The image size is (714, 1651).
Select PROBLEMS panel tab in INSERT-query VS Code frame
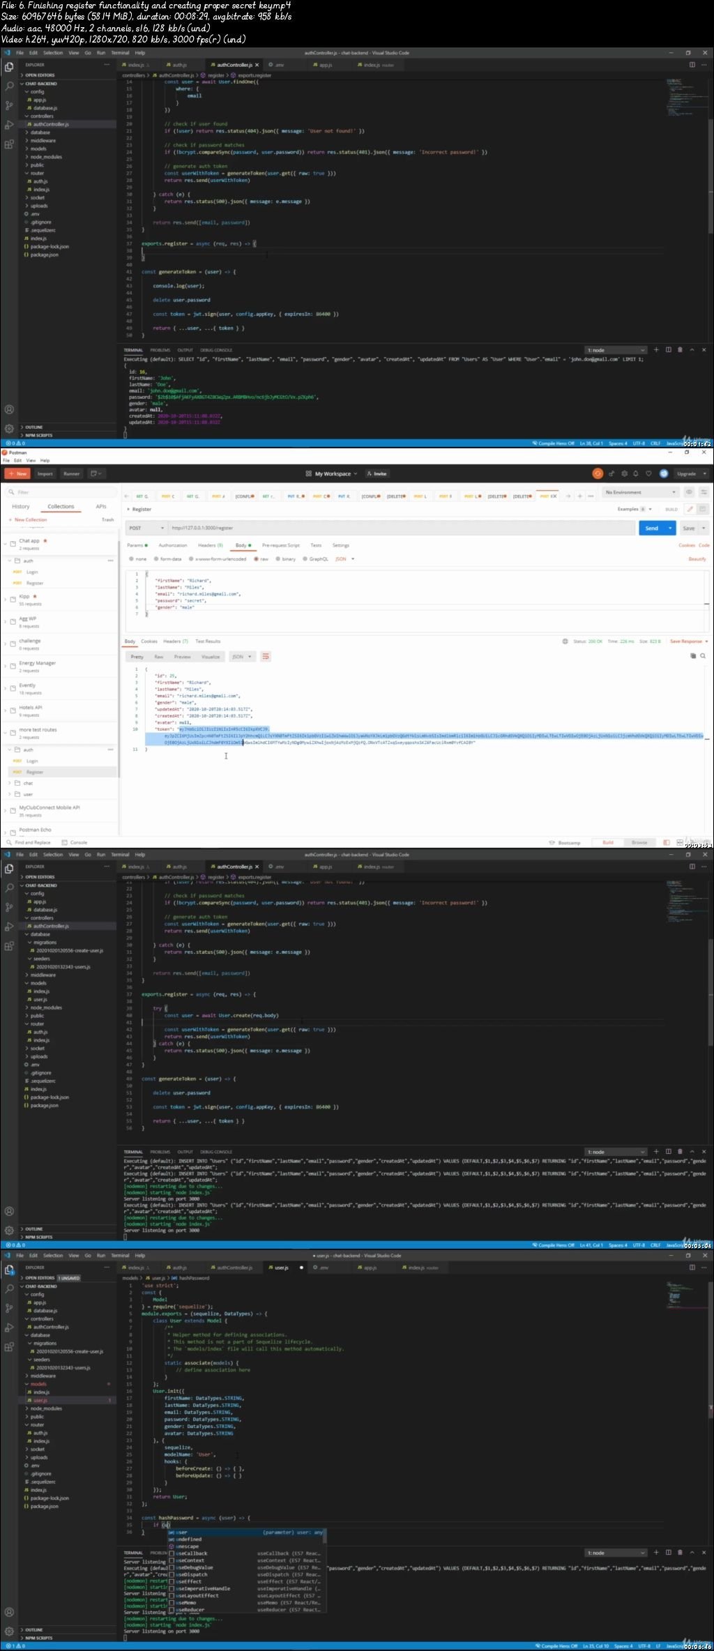(x=160, y=1152)
